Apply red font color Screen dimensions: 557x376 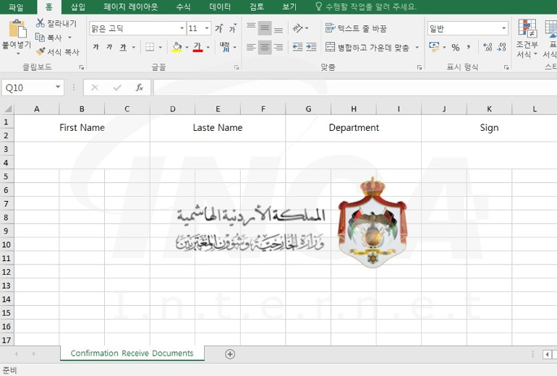click(x=197, y=47)
